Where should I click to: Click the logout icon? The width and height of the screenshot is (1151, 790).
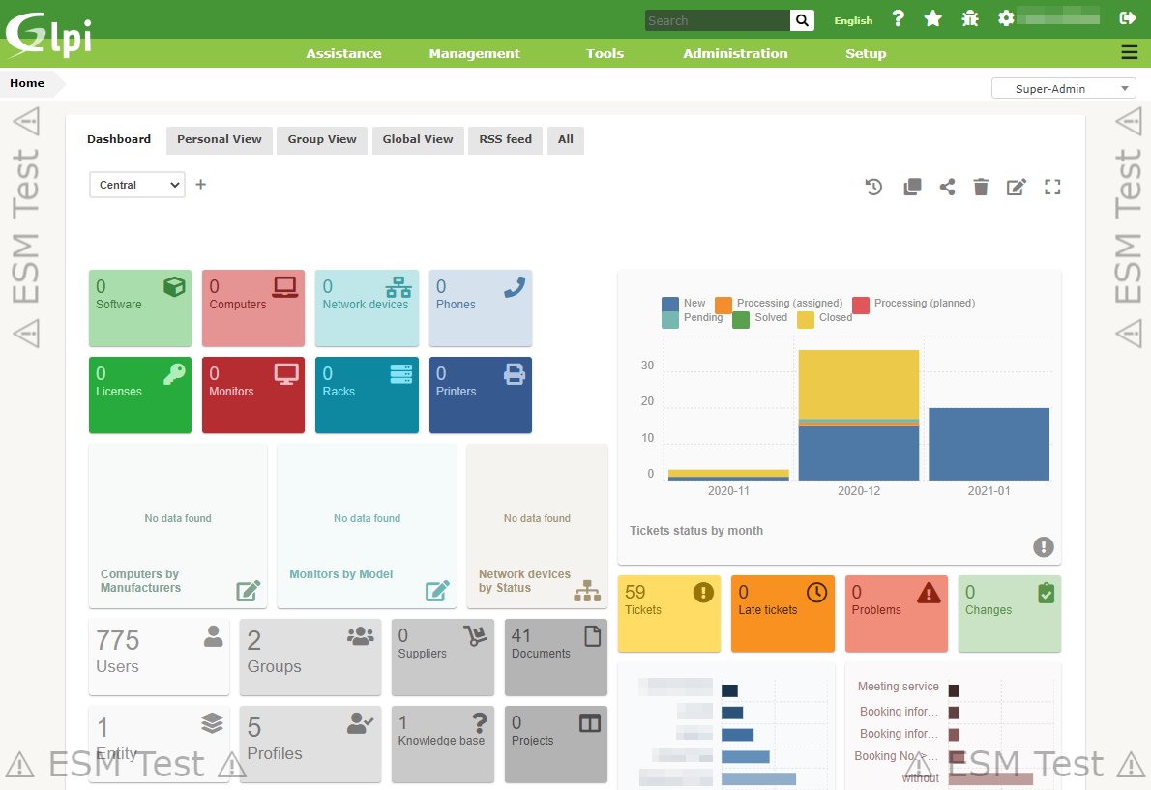pyautogui.click(x=1128, y=17)
